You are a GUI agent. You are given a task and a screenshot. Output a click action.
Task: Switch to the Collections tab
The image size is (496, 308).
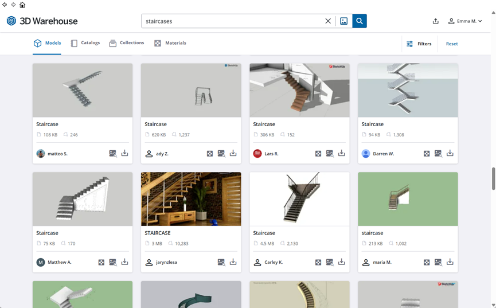click(x=126, y=43)
